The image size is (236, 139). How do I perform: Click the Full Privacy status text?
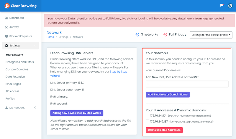pyautogui.click(x=178, y=34)
